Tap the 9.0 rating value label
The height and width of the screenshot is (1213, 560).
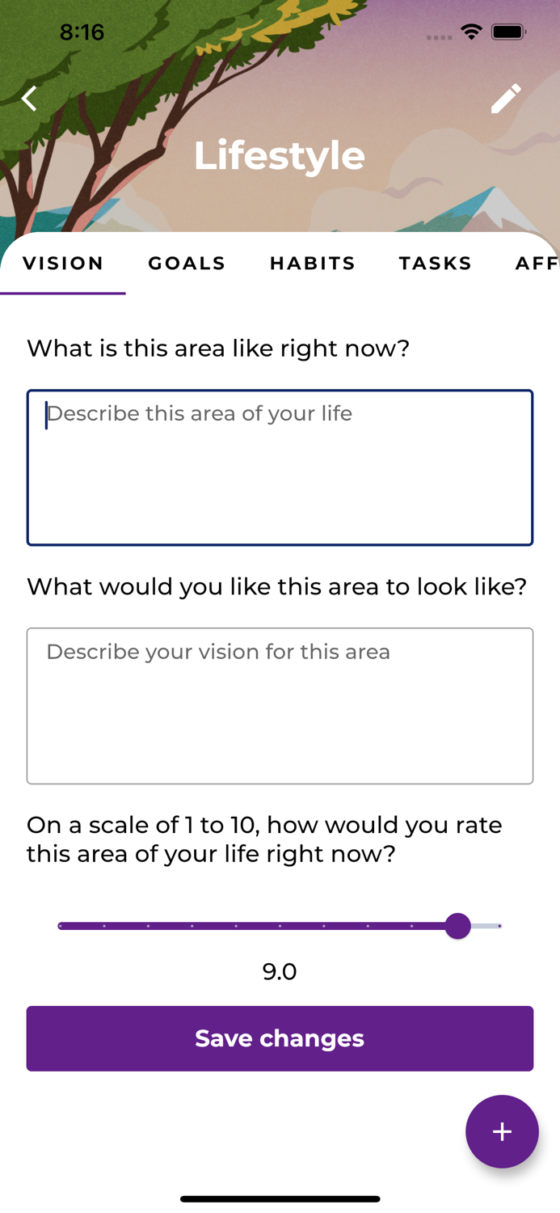(x=280, y=971)
